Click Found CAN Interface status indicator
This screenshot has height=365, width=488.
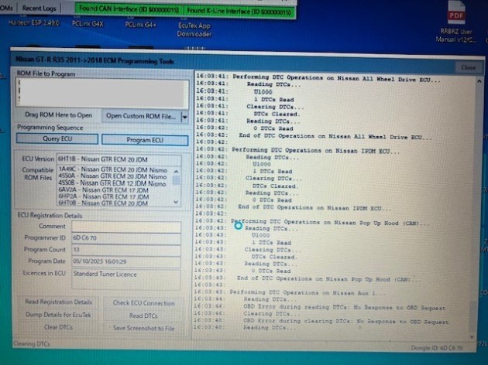tap(129, 9)
